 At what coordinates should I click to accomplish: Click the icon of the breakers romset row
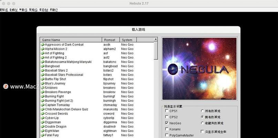(x=43, y=88)
